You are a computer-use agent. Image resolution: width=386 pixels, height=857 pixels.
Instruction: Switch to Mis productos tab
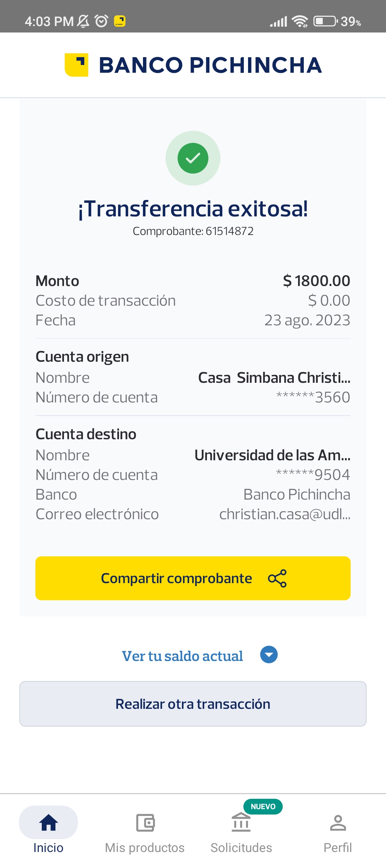tap(145, 848)
